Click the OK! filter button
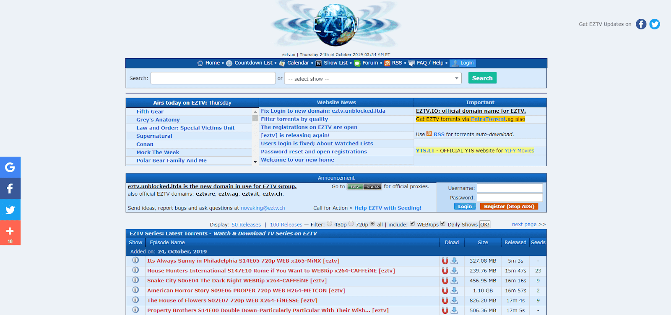 (485, 225)
